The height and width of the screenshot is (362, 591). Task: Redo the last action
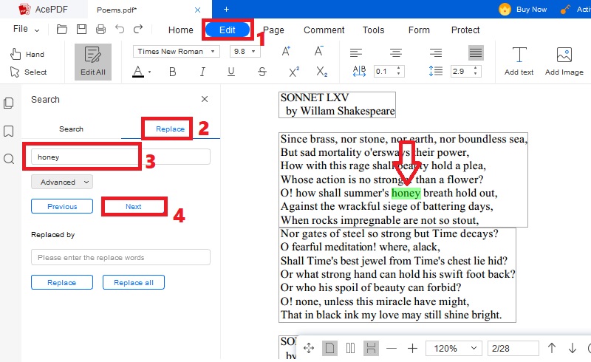point(138,29)
